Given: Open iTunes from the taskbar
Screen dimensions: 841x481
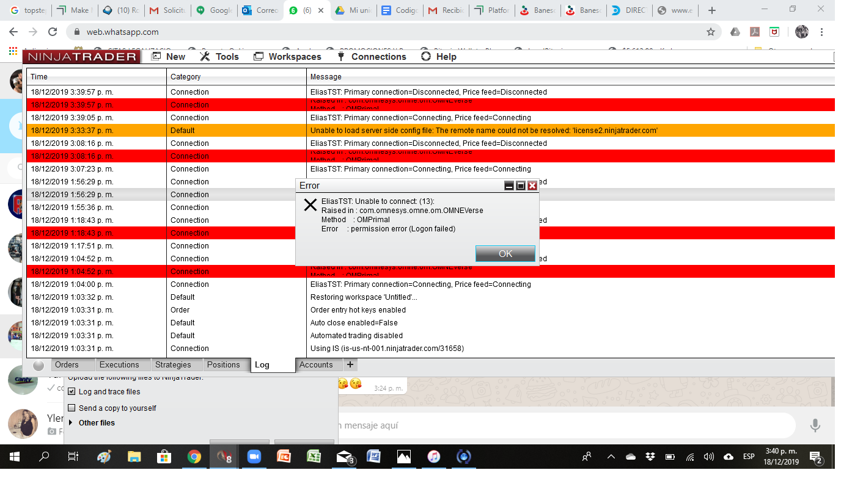Looking at the screenshot, I should (433, 457).
